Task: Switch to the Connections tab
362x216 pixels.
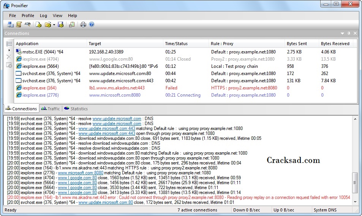Action: point(21,109)
